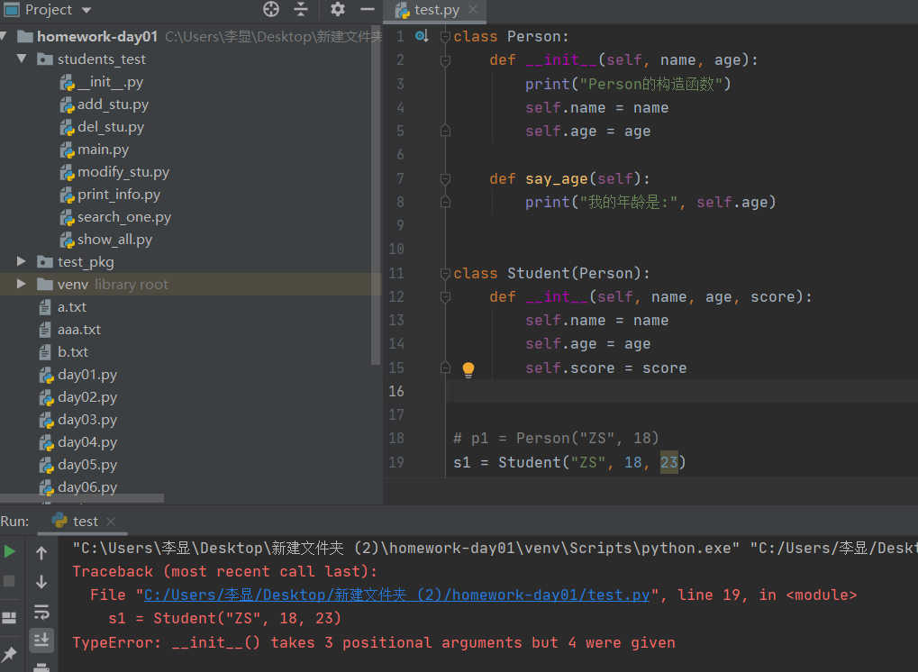Fold Student __int__ method at line 12
The image size is (918, 672).
tap(445, 296)
